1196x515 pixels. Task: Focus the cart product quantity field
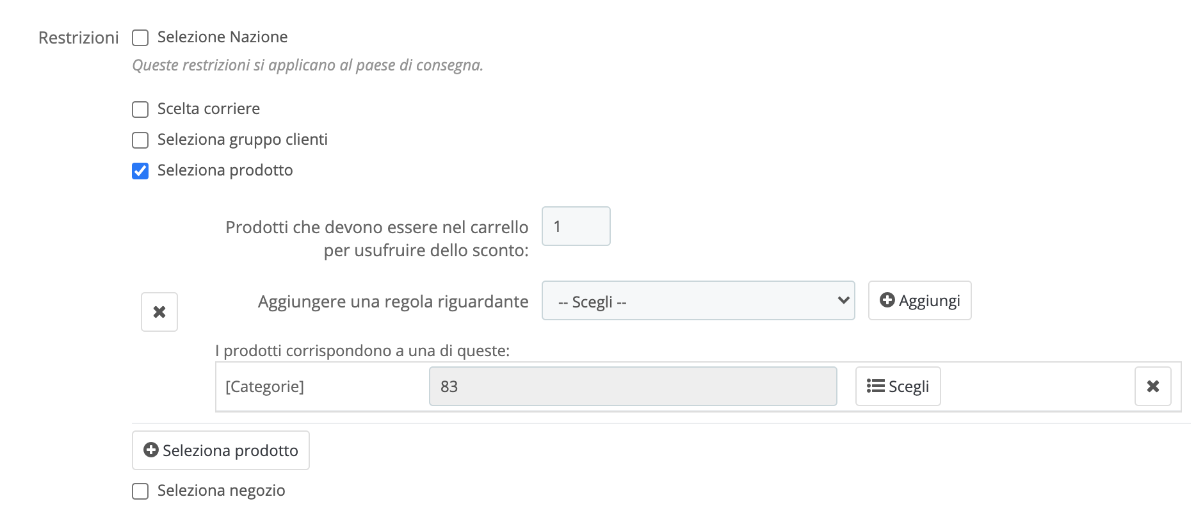[576, 226]
